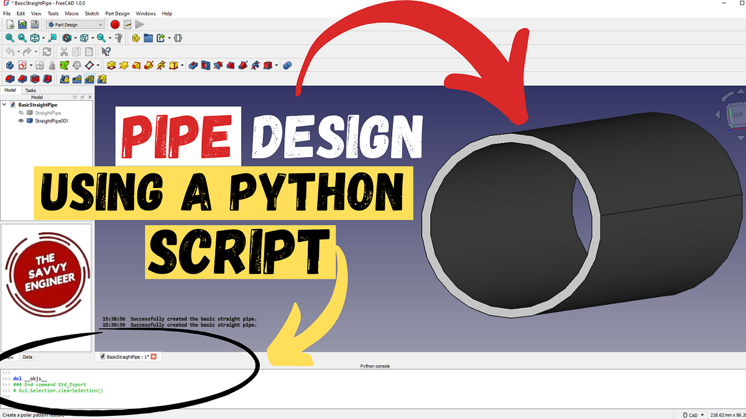Switch to the Tasks tab
The height and width of the screenshot is (419, 746).
coord(30,90)
